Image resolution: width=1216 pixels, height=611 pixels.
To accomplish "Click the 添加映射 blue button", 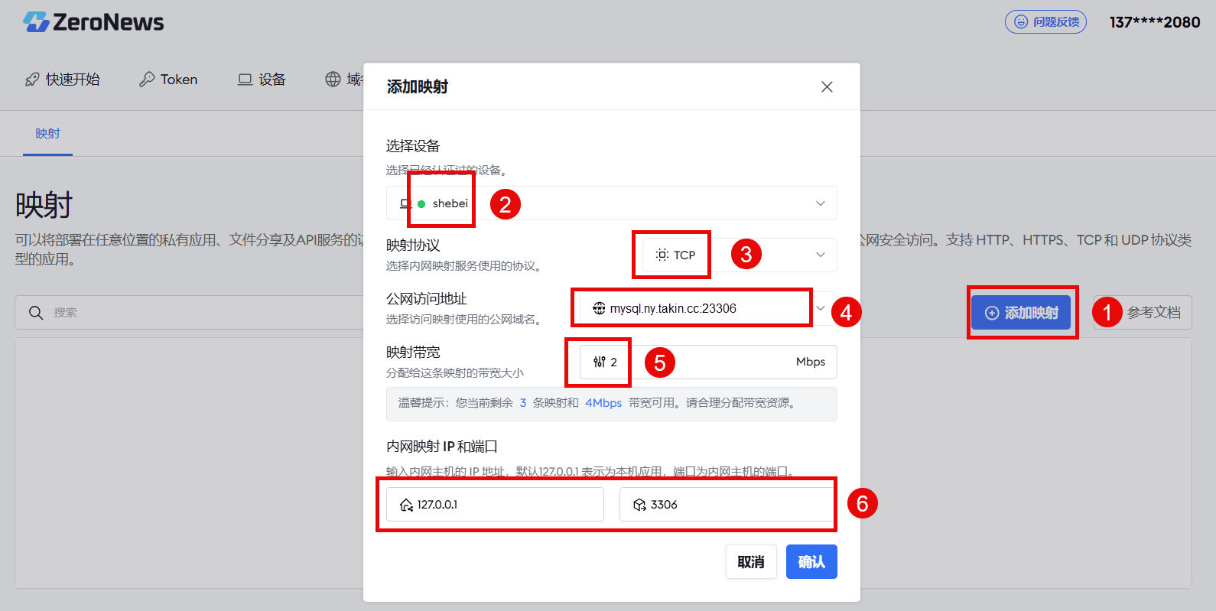I will pos(1021,313).
